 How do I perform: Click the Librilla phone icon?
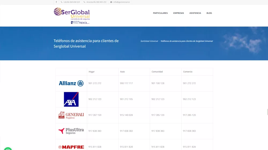[62, 2]
